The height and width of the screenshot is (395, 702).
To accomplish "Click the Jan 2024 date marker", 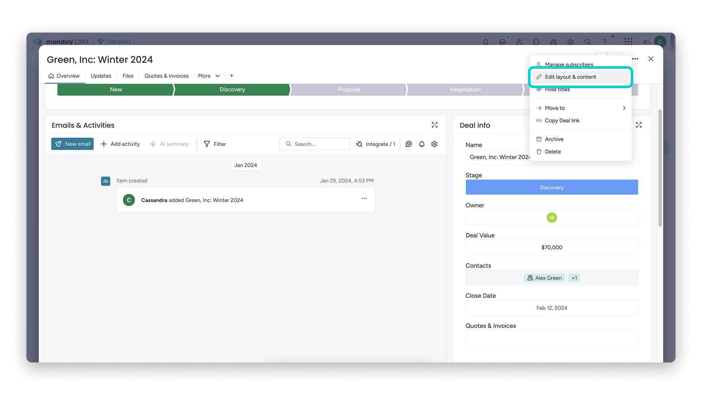I will click(246, 165).
